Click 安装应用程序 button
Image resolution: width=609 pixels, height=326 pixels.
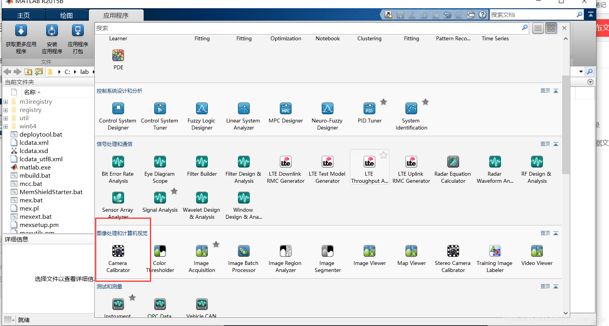[52, 39]
